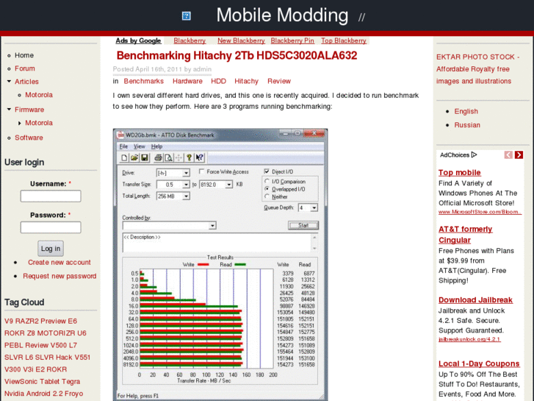Viewport: 534px width, 401px height.
Task: Switch site language to English
Action: coord(466,111)
